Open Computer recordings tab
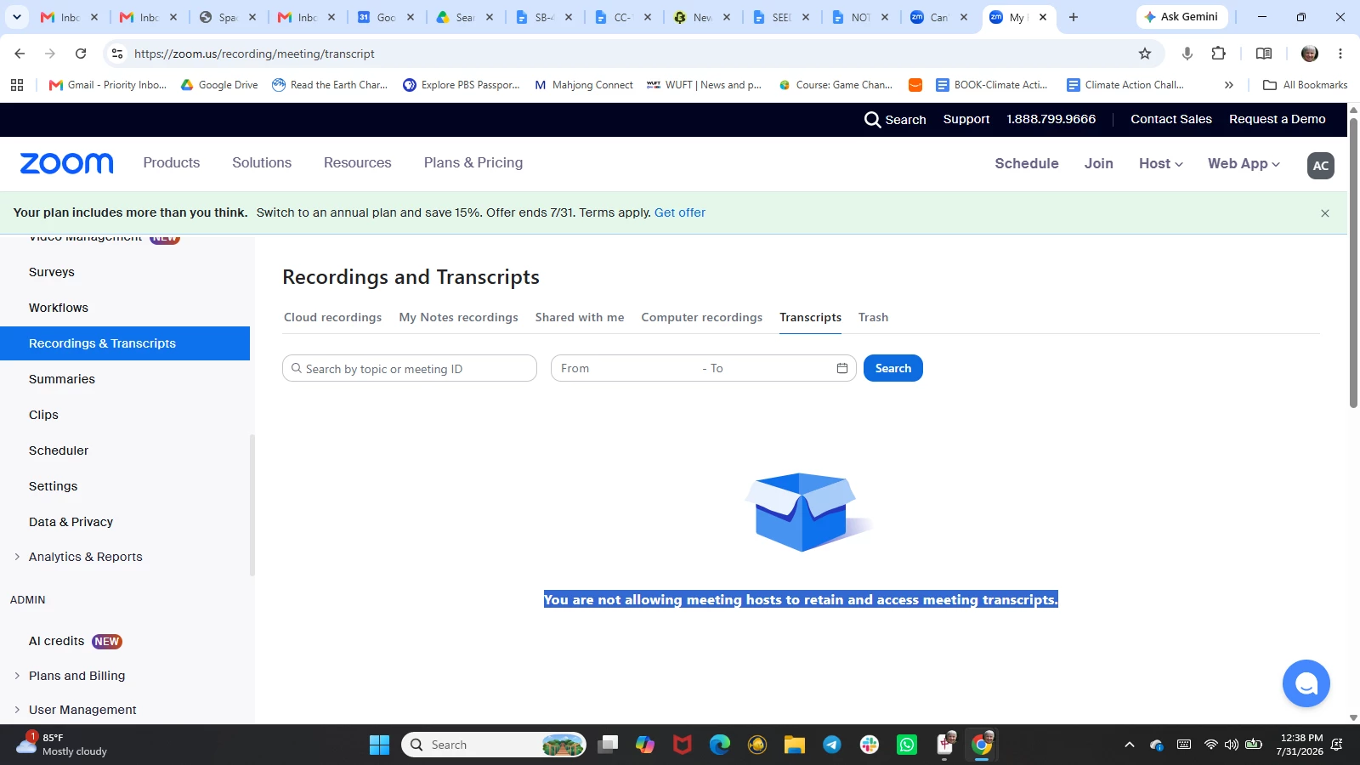Image resolution: width=1360 pixels, height=765 pixels. click(x=702, y=317)
